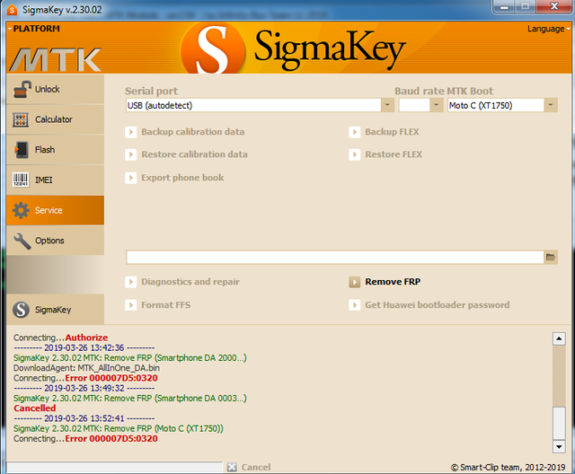Open the Options tab
This screenshot has height=474, width=575.
pyautogui.click(x=55, y=241)
